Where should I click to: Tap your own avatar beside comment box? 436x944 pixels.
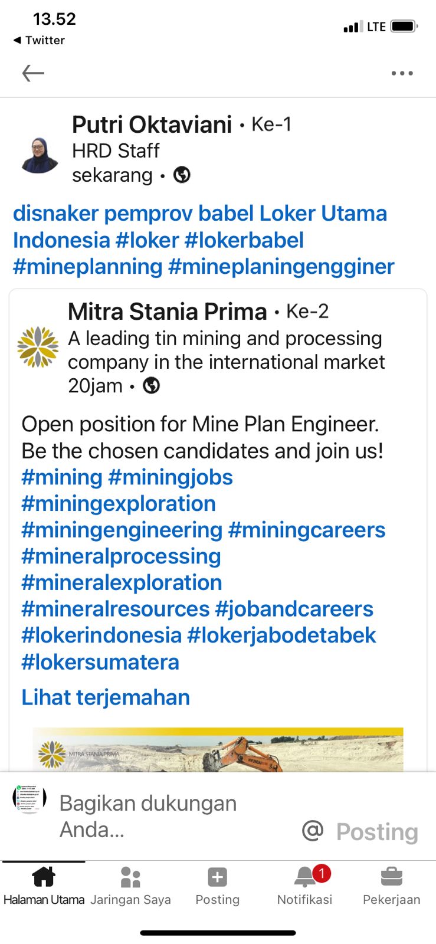point(29,799)
